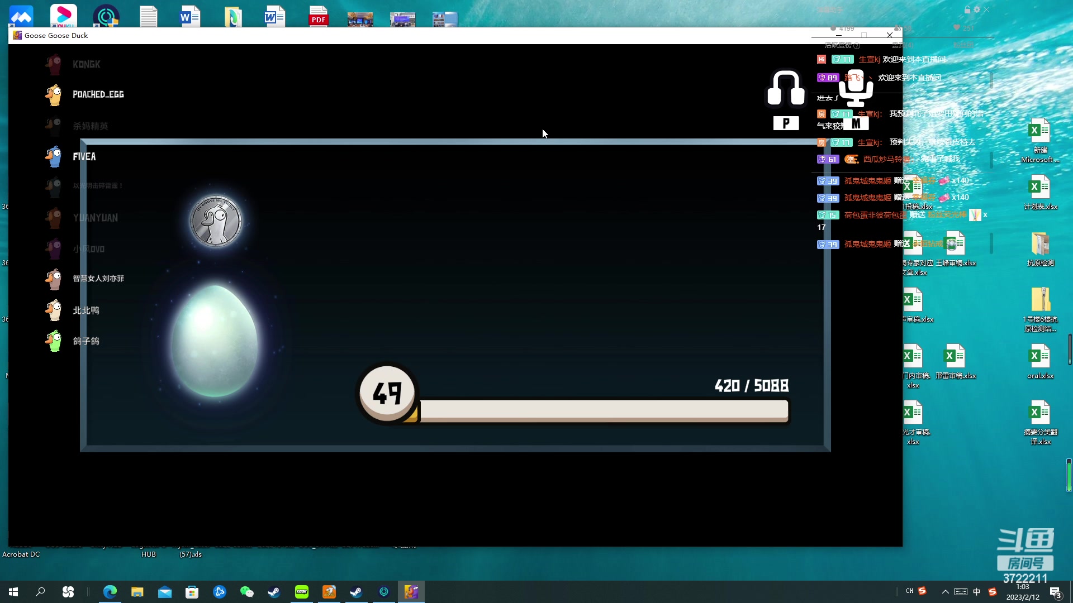Close the Goose Goose Duck window
The height and width of the screenshot is (603, 1073).
890,35
